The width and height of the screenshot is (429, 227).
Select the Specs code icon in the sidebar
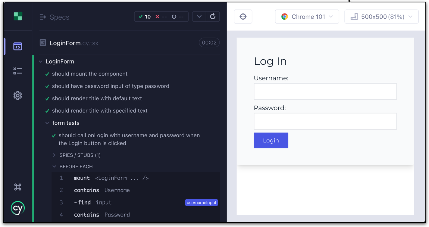pyautogui.click(x=17, y=46)
